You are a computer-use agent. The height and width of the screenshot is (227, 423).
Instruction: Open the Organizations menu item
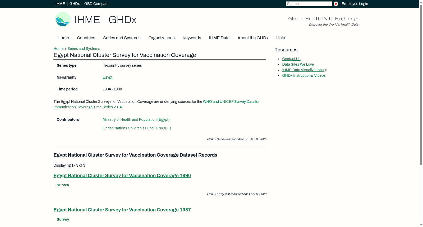(162, 38)
